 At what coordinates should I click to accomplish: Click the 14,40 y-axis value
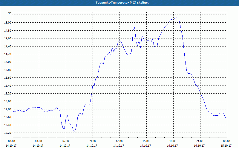[8, 46]
